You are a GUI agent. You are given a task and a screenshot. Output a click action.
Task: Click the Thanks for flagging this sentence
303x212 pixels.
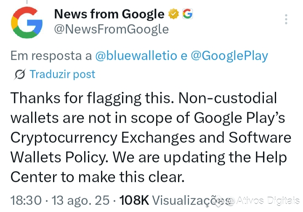pos(91,98)
